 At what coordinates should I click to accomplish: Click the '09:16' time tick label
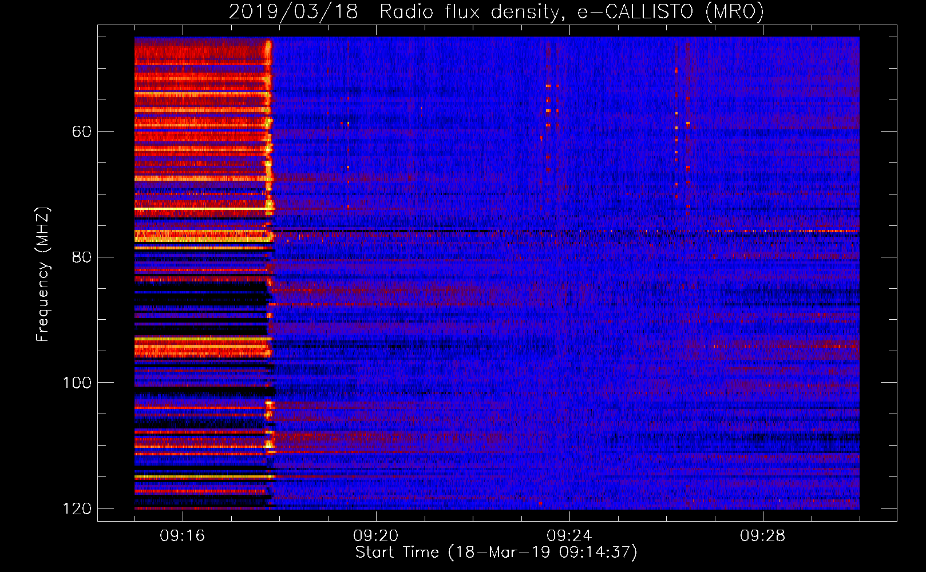(183, 536)
